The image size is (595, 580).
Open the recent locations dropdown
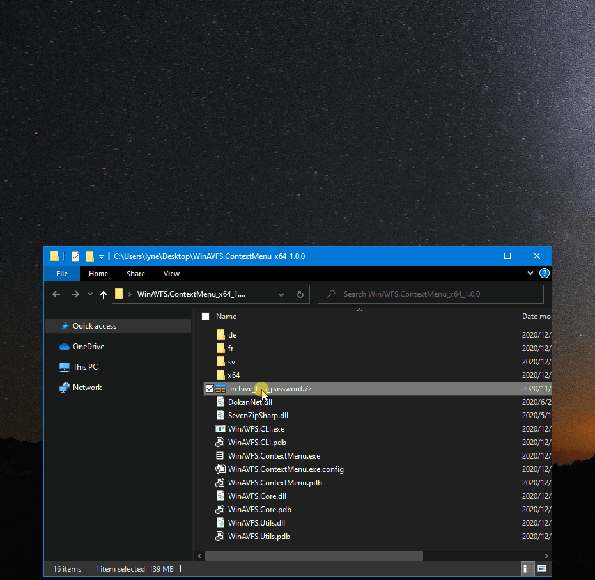(90, 294)
